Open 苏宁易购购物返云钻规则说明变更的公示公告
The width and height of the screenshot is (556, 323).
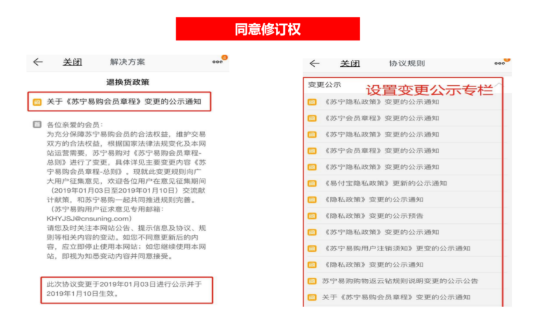pyautogui.click(x=400, y=281)
